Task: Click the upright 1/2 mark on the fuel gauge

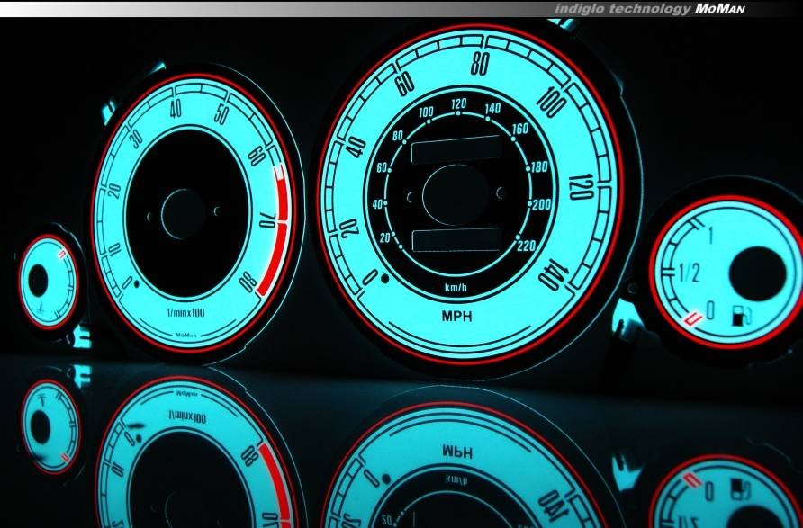Action: pos(689,273)
